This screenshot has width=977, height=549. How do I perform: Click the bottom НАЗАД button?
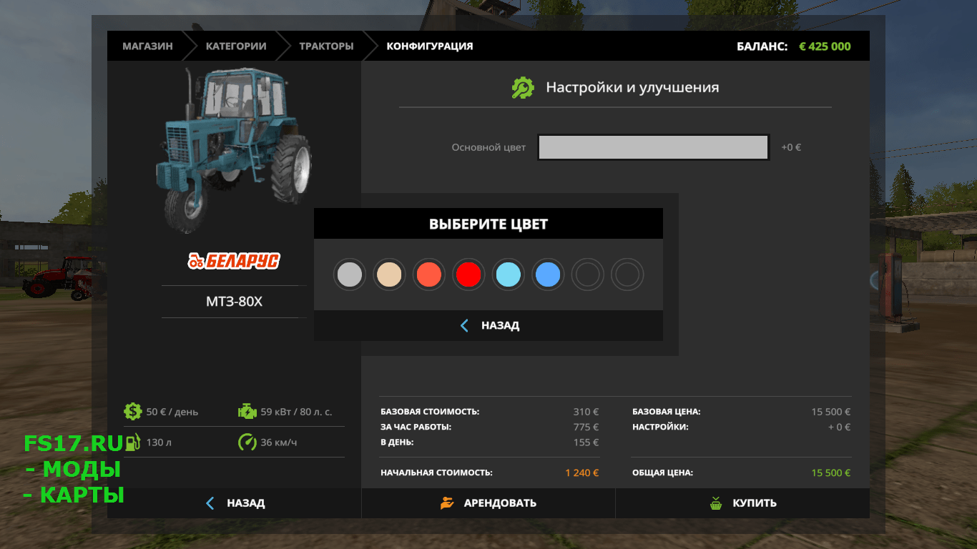pyautogui.click(x=235, y=503)
